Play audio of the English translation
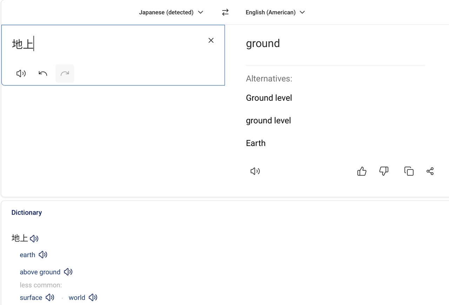This screenshot has width=449, height=305. pyautogui.click(x=255, y=171)
